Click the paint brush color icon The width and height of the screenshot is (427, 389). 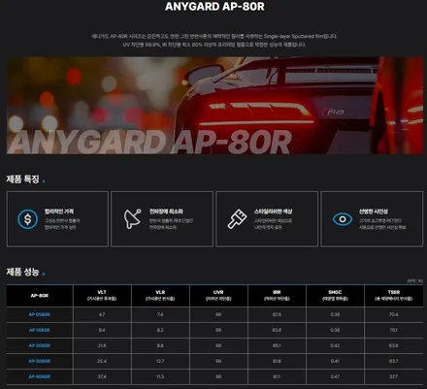click(237, 219)
